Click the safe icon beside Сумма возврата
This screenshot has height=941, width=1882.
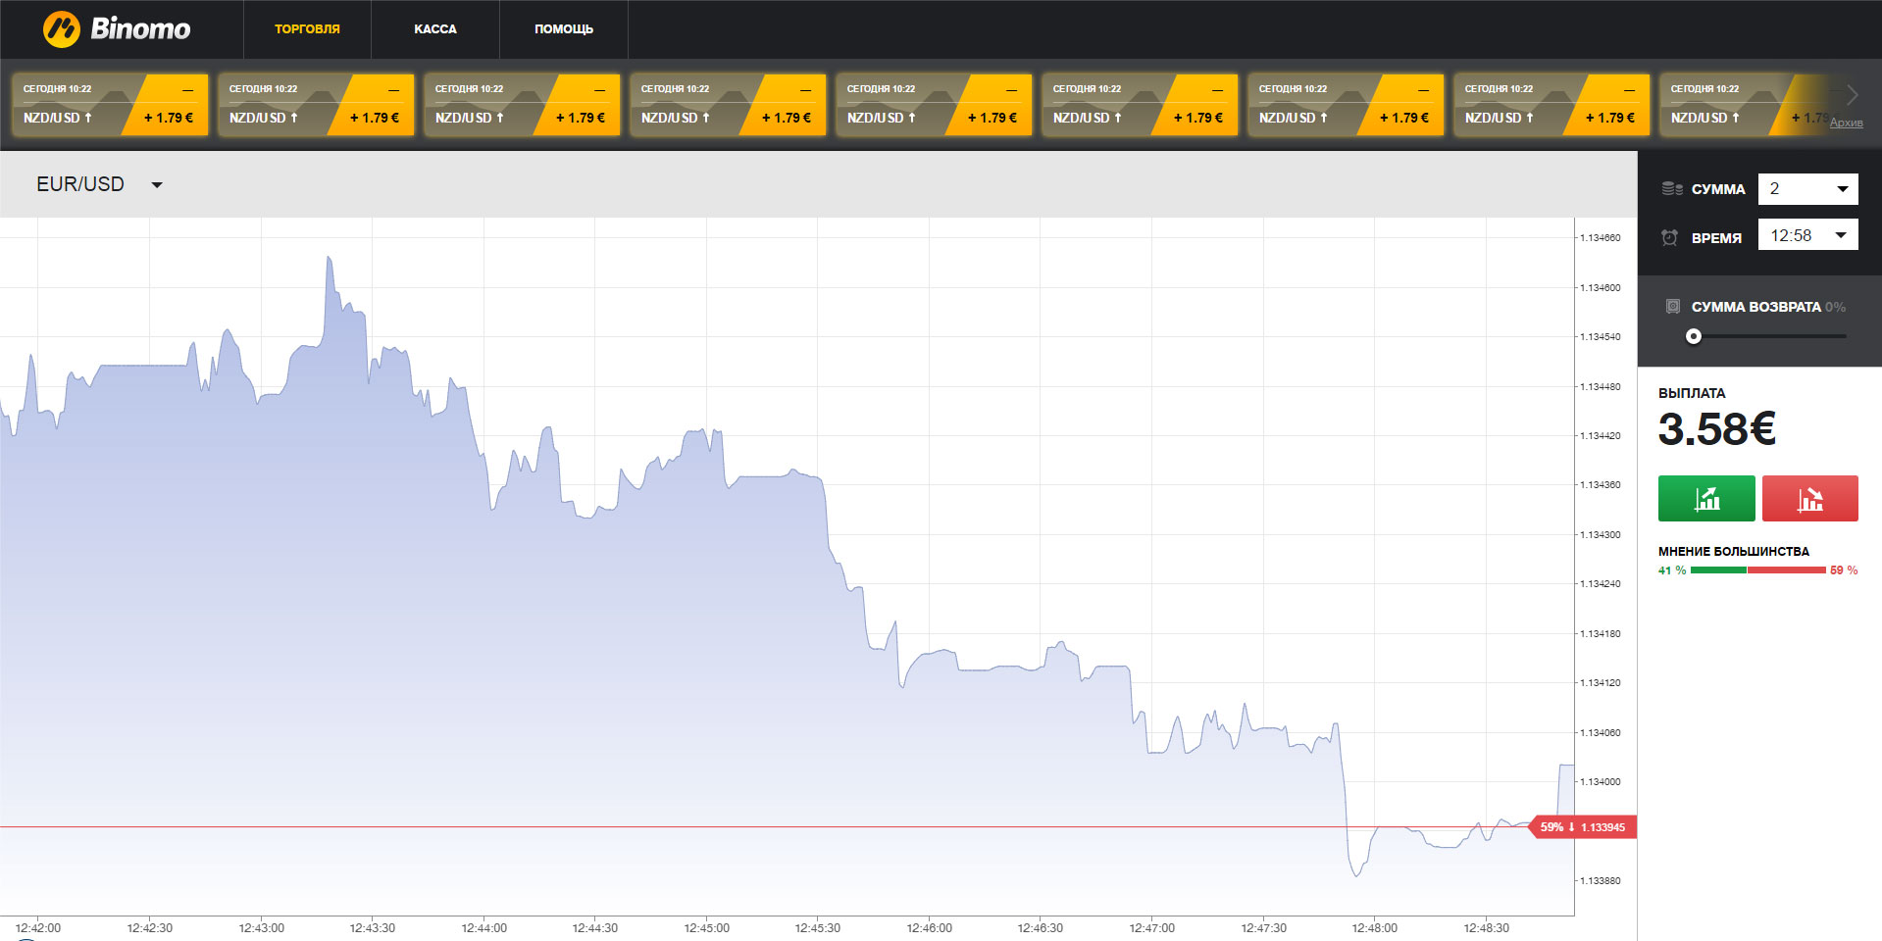pos(1673,307)
